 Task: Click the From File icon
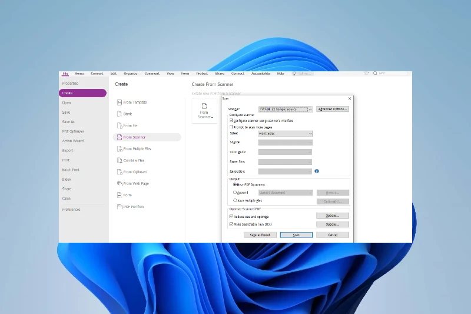[120, 125]
